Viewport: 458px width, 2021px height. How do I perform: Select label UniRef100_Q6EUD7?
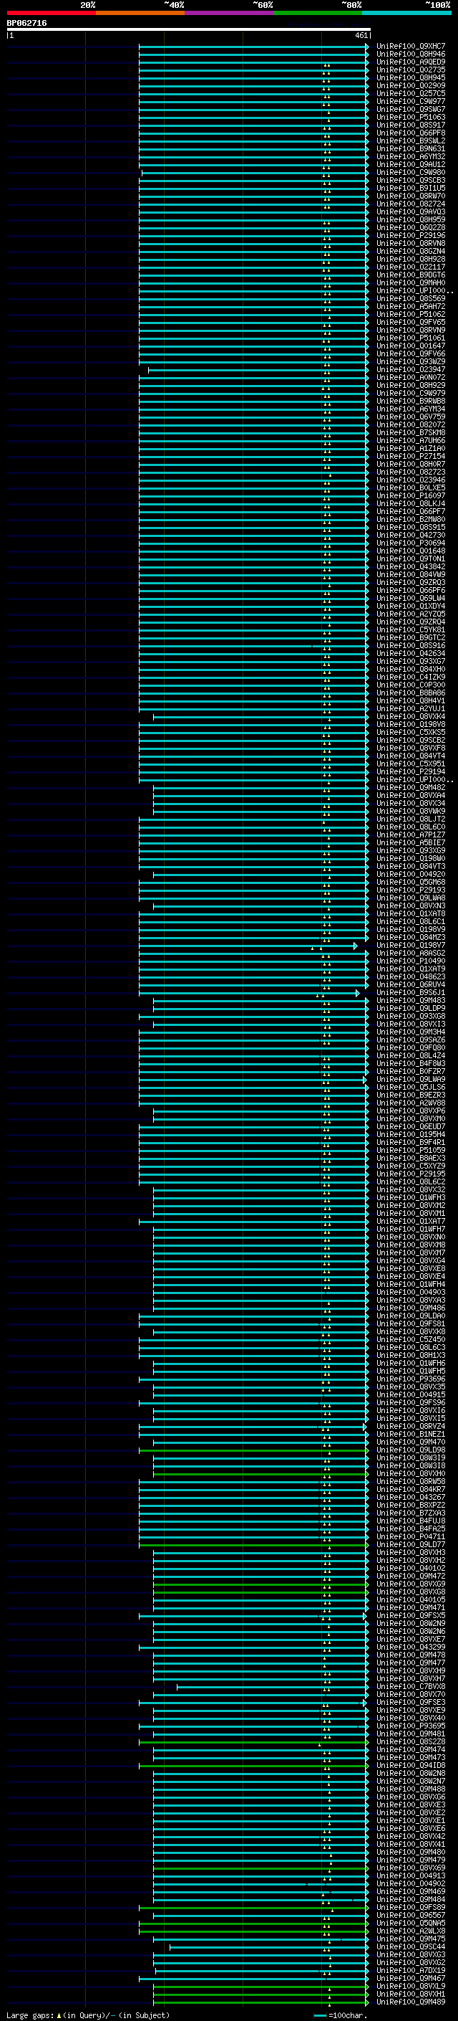point(411,1126)
